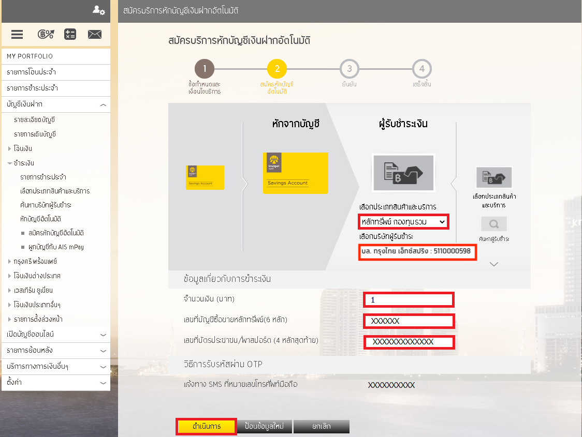Screen dimensions: 582x437
Task: Open the hamburger menu icon
Action: click(x=17, y=35)
